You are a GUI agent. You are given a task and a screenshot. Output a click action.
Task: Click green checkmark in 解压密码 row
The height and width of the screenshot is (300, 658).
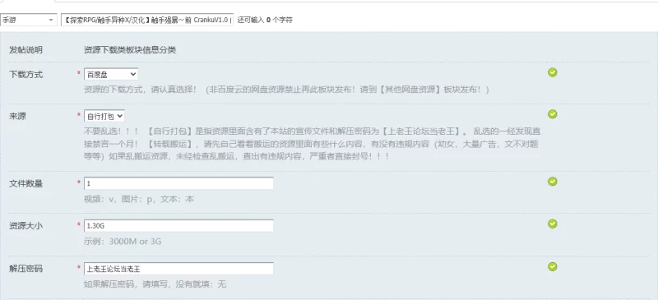552,266
